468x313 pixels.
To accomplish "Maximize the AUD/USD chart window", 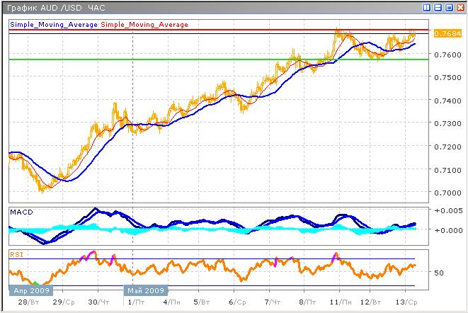I will [448, 8].
